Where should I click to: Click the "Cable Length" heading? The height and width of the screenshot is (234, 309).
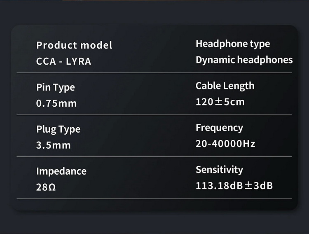pyautogui.click(x=225, y=86)
